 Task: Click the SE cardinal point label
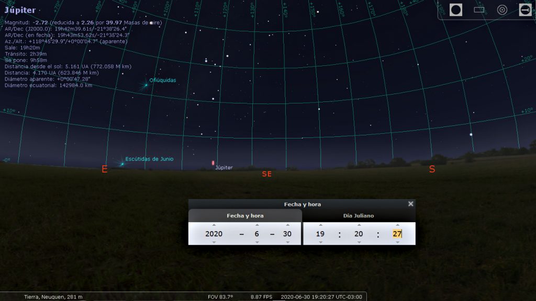(267, 174)
